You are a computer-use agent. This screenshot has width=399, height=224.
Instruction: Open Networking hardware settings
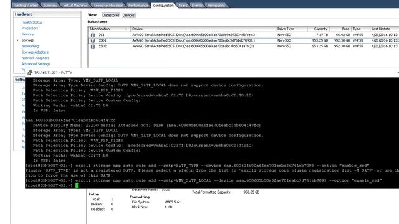point(30,46)
